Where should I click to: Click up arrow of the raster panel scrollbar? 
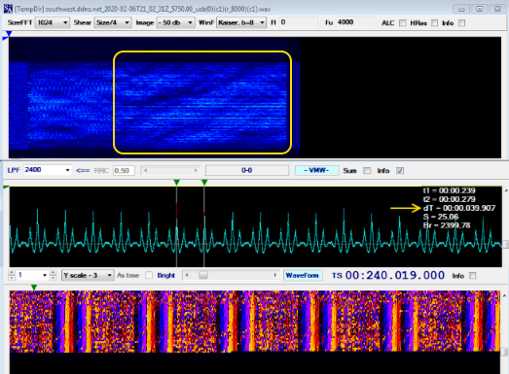tap(504, 295)
